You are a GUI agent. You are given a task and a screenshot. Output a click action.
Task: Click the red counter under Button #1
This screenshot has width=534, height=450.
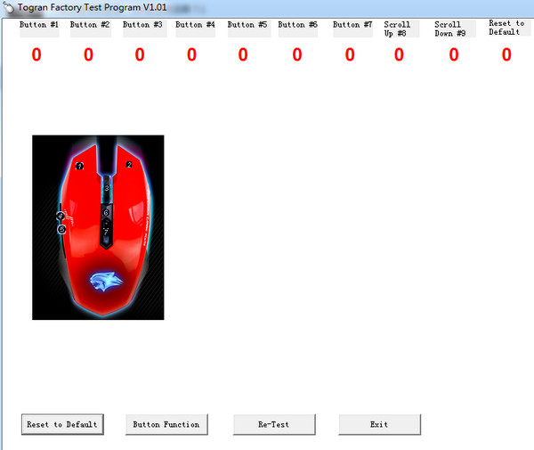(36, 54)
